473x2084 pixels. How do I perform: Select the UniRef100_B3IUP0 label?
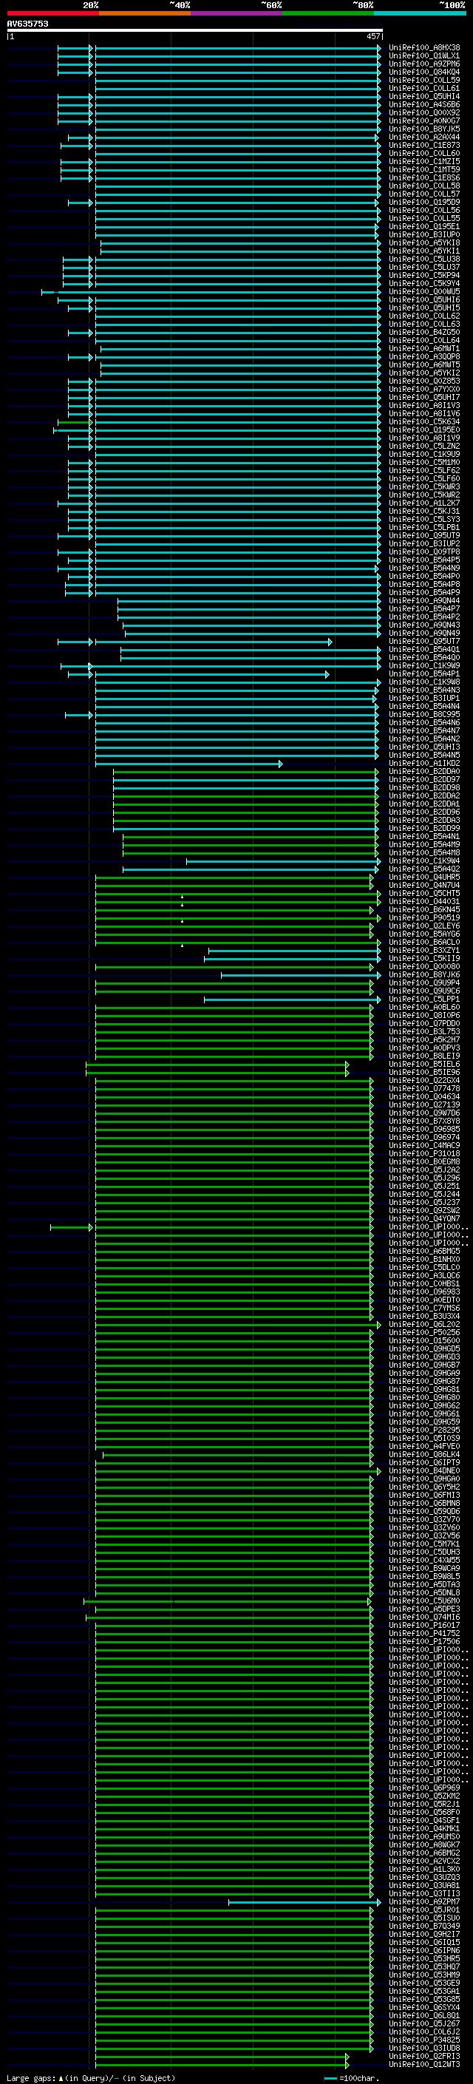[x=424, y=234]
